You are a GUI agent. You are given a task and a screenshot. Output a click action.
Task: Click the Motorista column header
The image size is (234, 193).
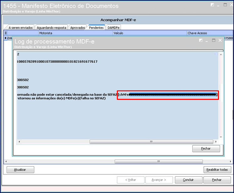point(75,33)
